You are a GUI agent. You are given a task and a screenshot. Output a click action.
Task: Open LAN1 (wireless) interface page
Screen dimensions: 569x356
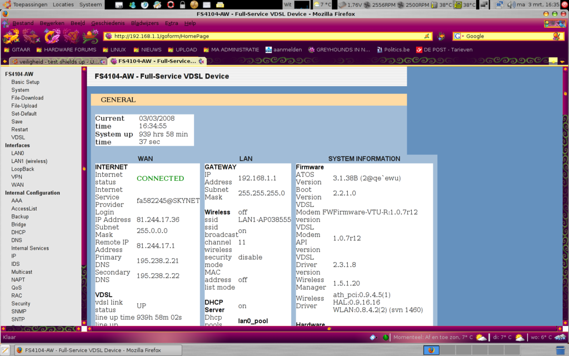pos(29,161)
